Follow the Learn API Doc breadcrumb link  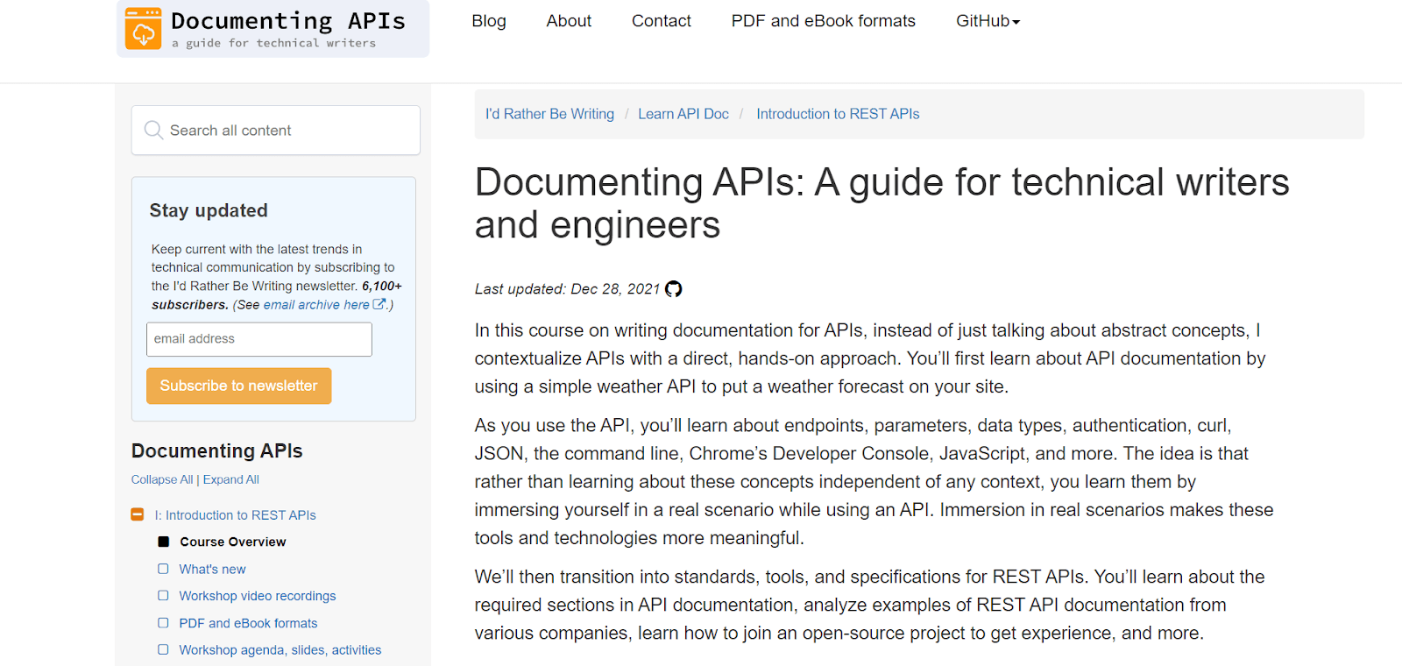pos(683,114)
